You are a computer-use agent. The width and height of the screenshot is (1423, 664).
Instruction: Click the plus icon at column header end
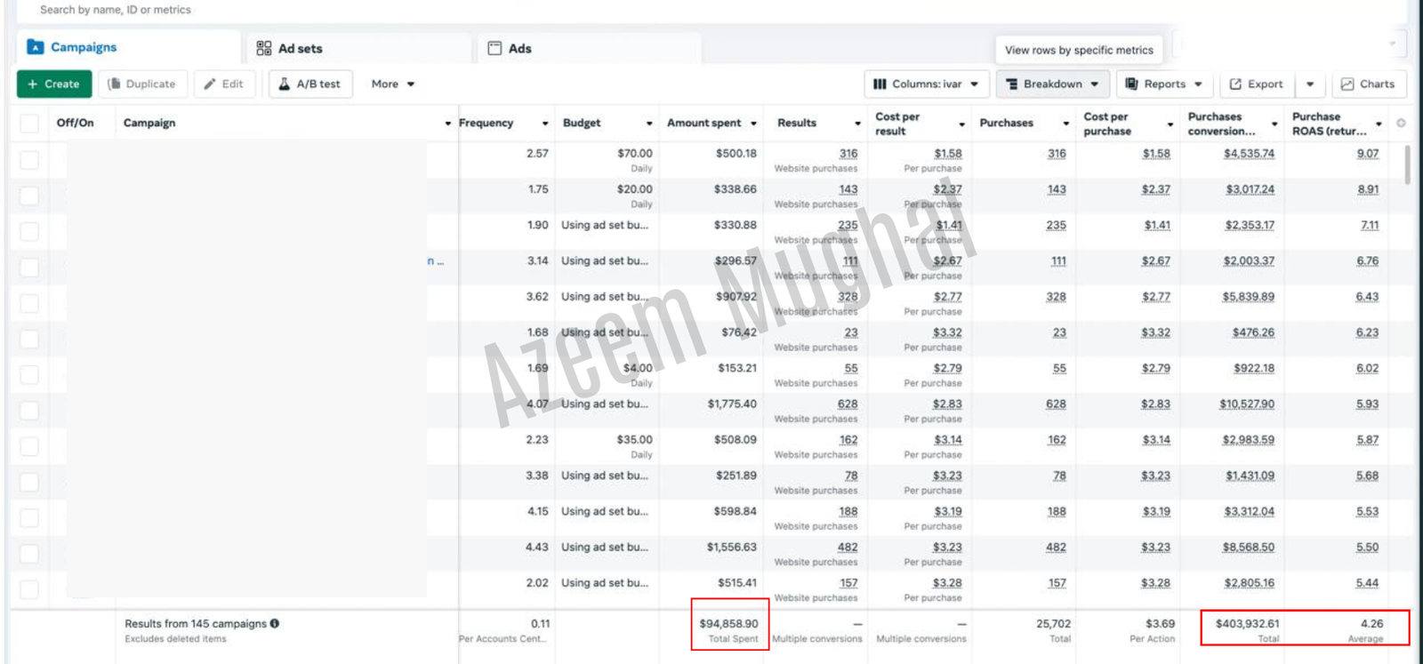1401,123
